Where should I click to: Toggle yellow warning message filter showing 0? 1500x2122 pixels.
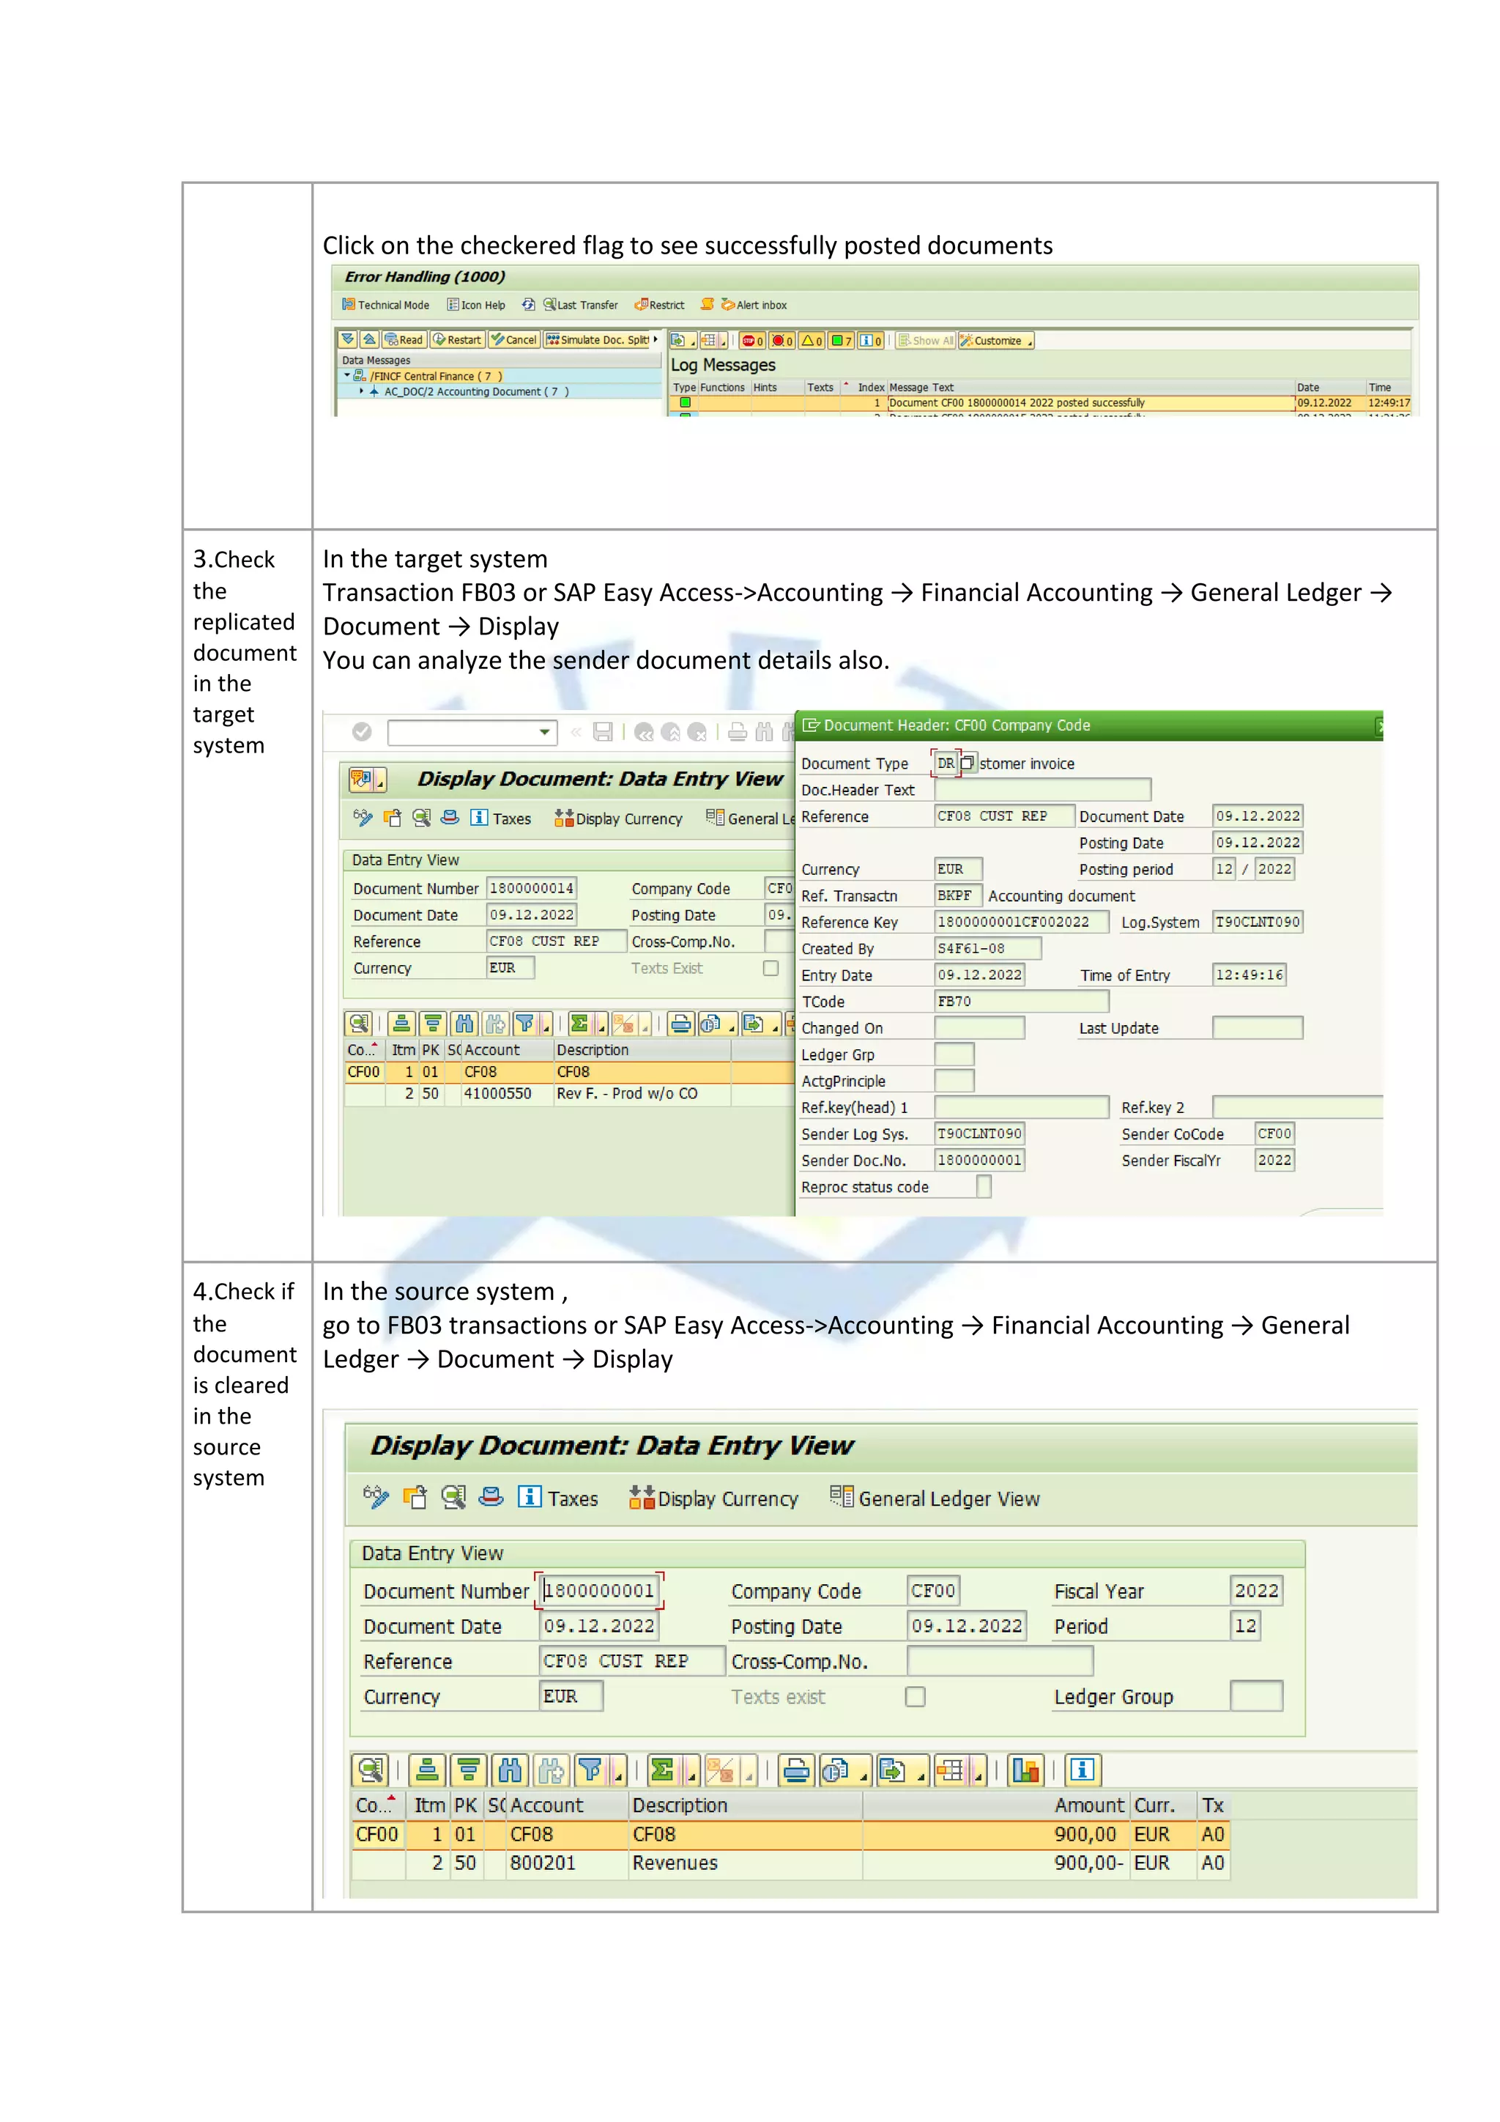point(812,340)
